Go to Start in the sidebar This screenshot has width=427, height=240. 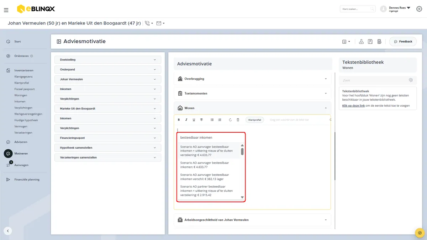[17, 42]
